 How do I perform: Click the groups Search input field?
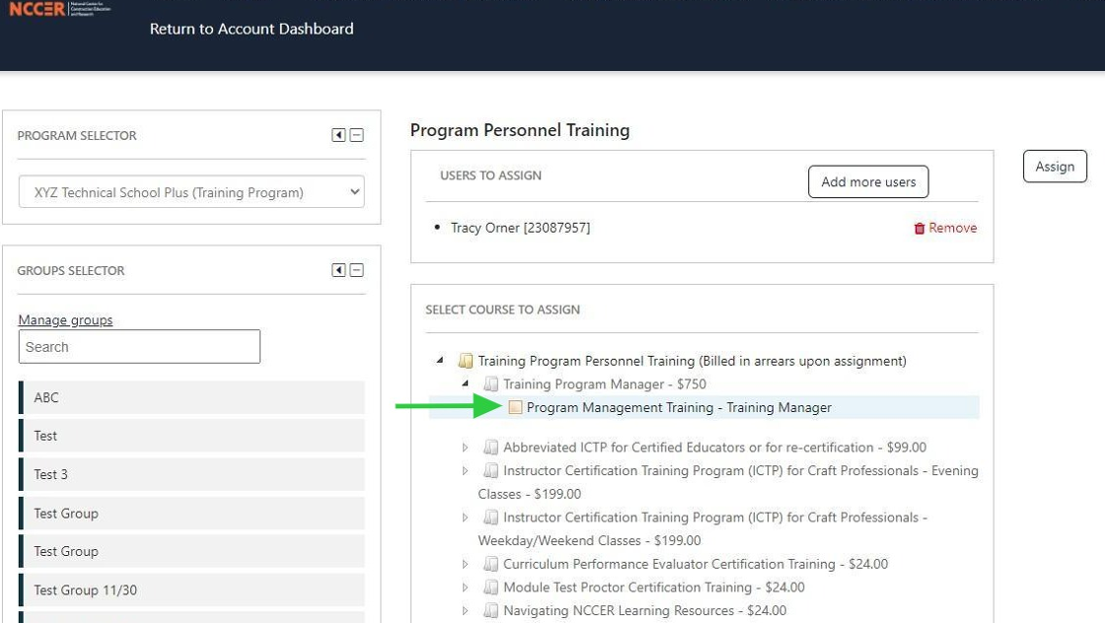coord(139,347)
